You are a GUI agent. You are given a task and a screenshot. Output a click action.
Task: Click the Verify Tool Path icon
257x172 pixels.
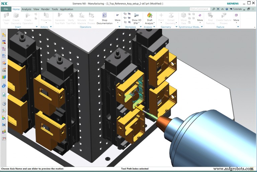click(71, 15)
